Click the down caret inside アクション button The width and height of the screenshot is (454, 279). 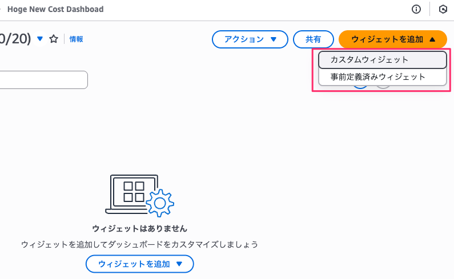(274, 39)
